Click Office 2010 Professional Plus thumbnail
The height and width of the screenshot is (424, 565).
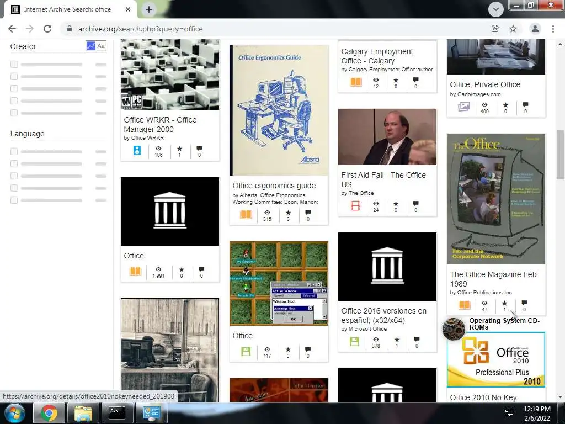pos(496,360)
